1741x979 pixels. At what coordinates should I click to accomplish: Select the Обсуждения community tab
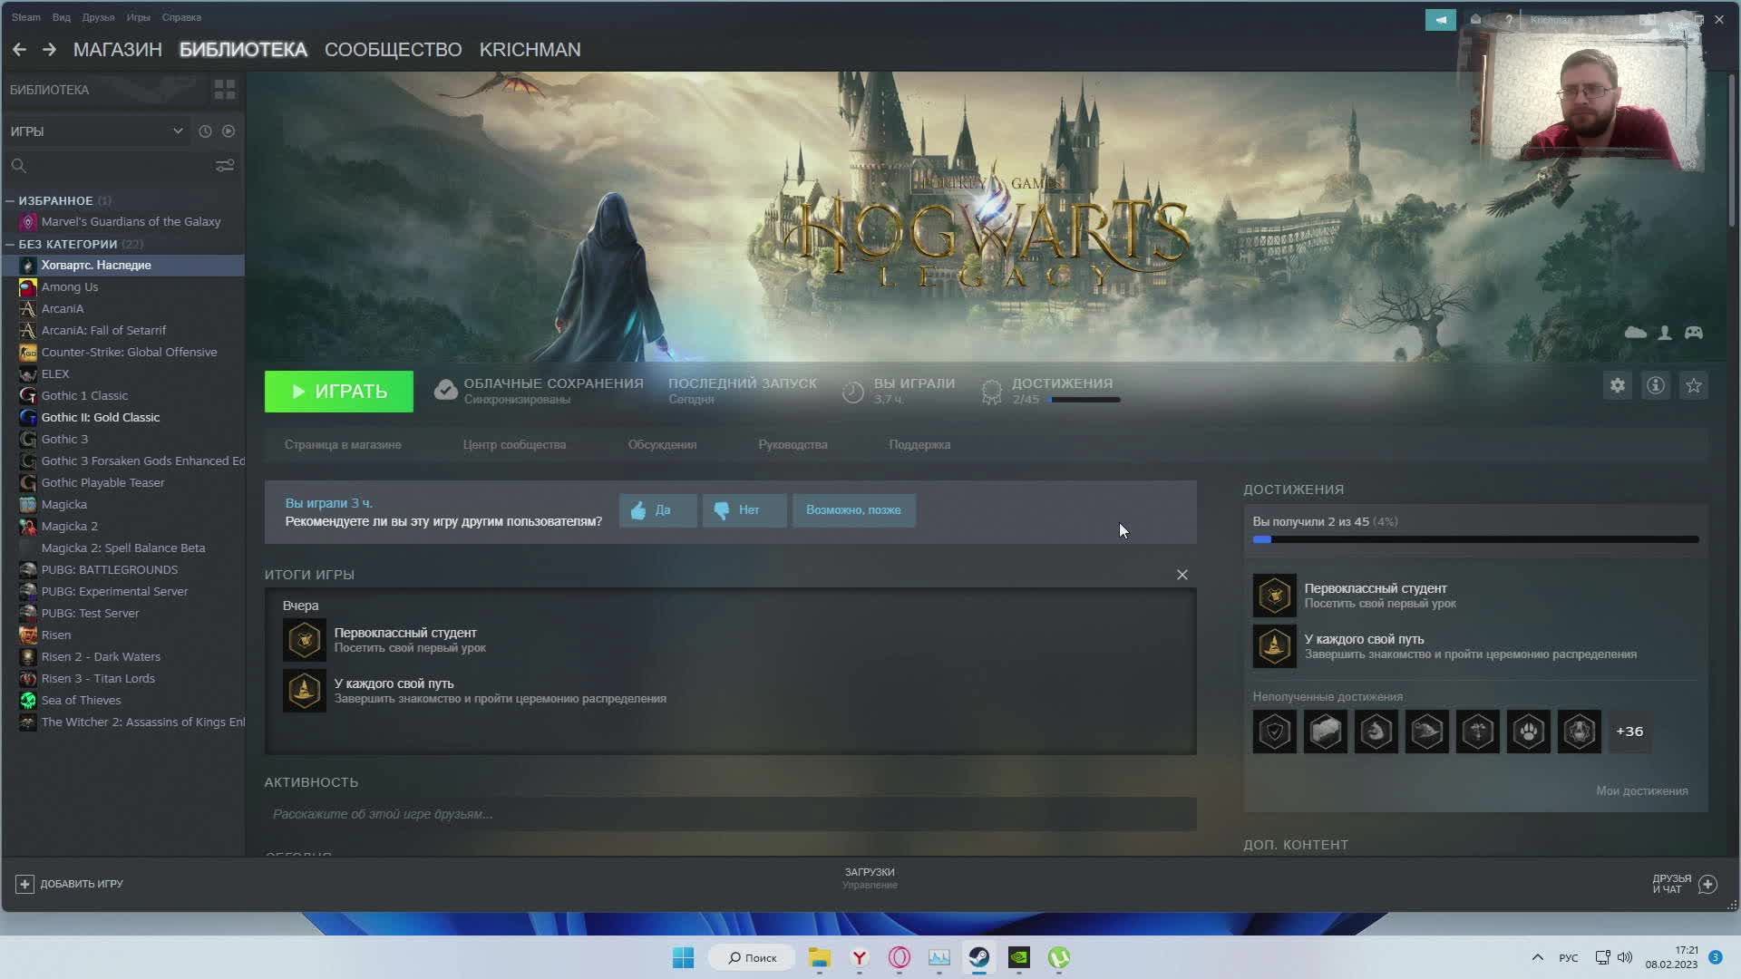pyautogui.click(x=663, y=443)
